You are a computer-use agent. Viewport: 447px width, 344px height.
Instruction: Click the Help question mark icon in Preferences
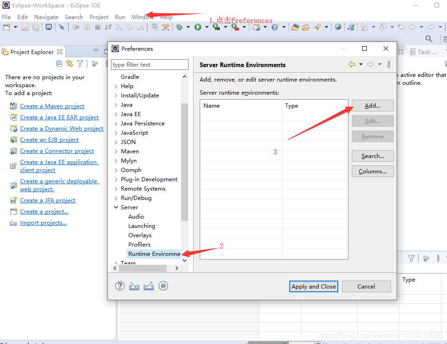[x=120, y=286]
